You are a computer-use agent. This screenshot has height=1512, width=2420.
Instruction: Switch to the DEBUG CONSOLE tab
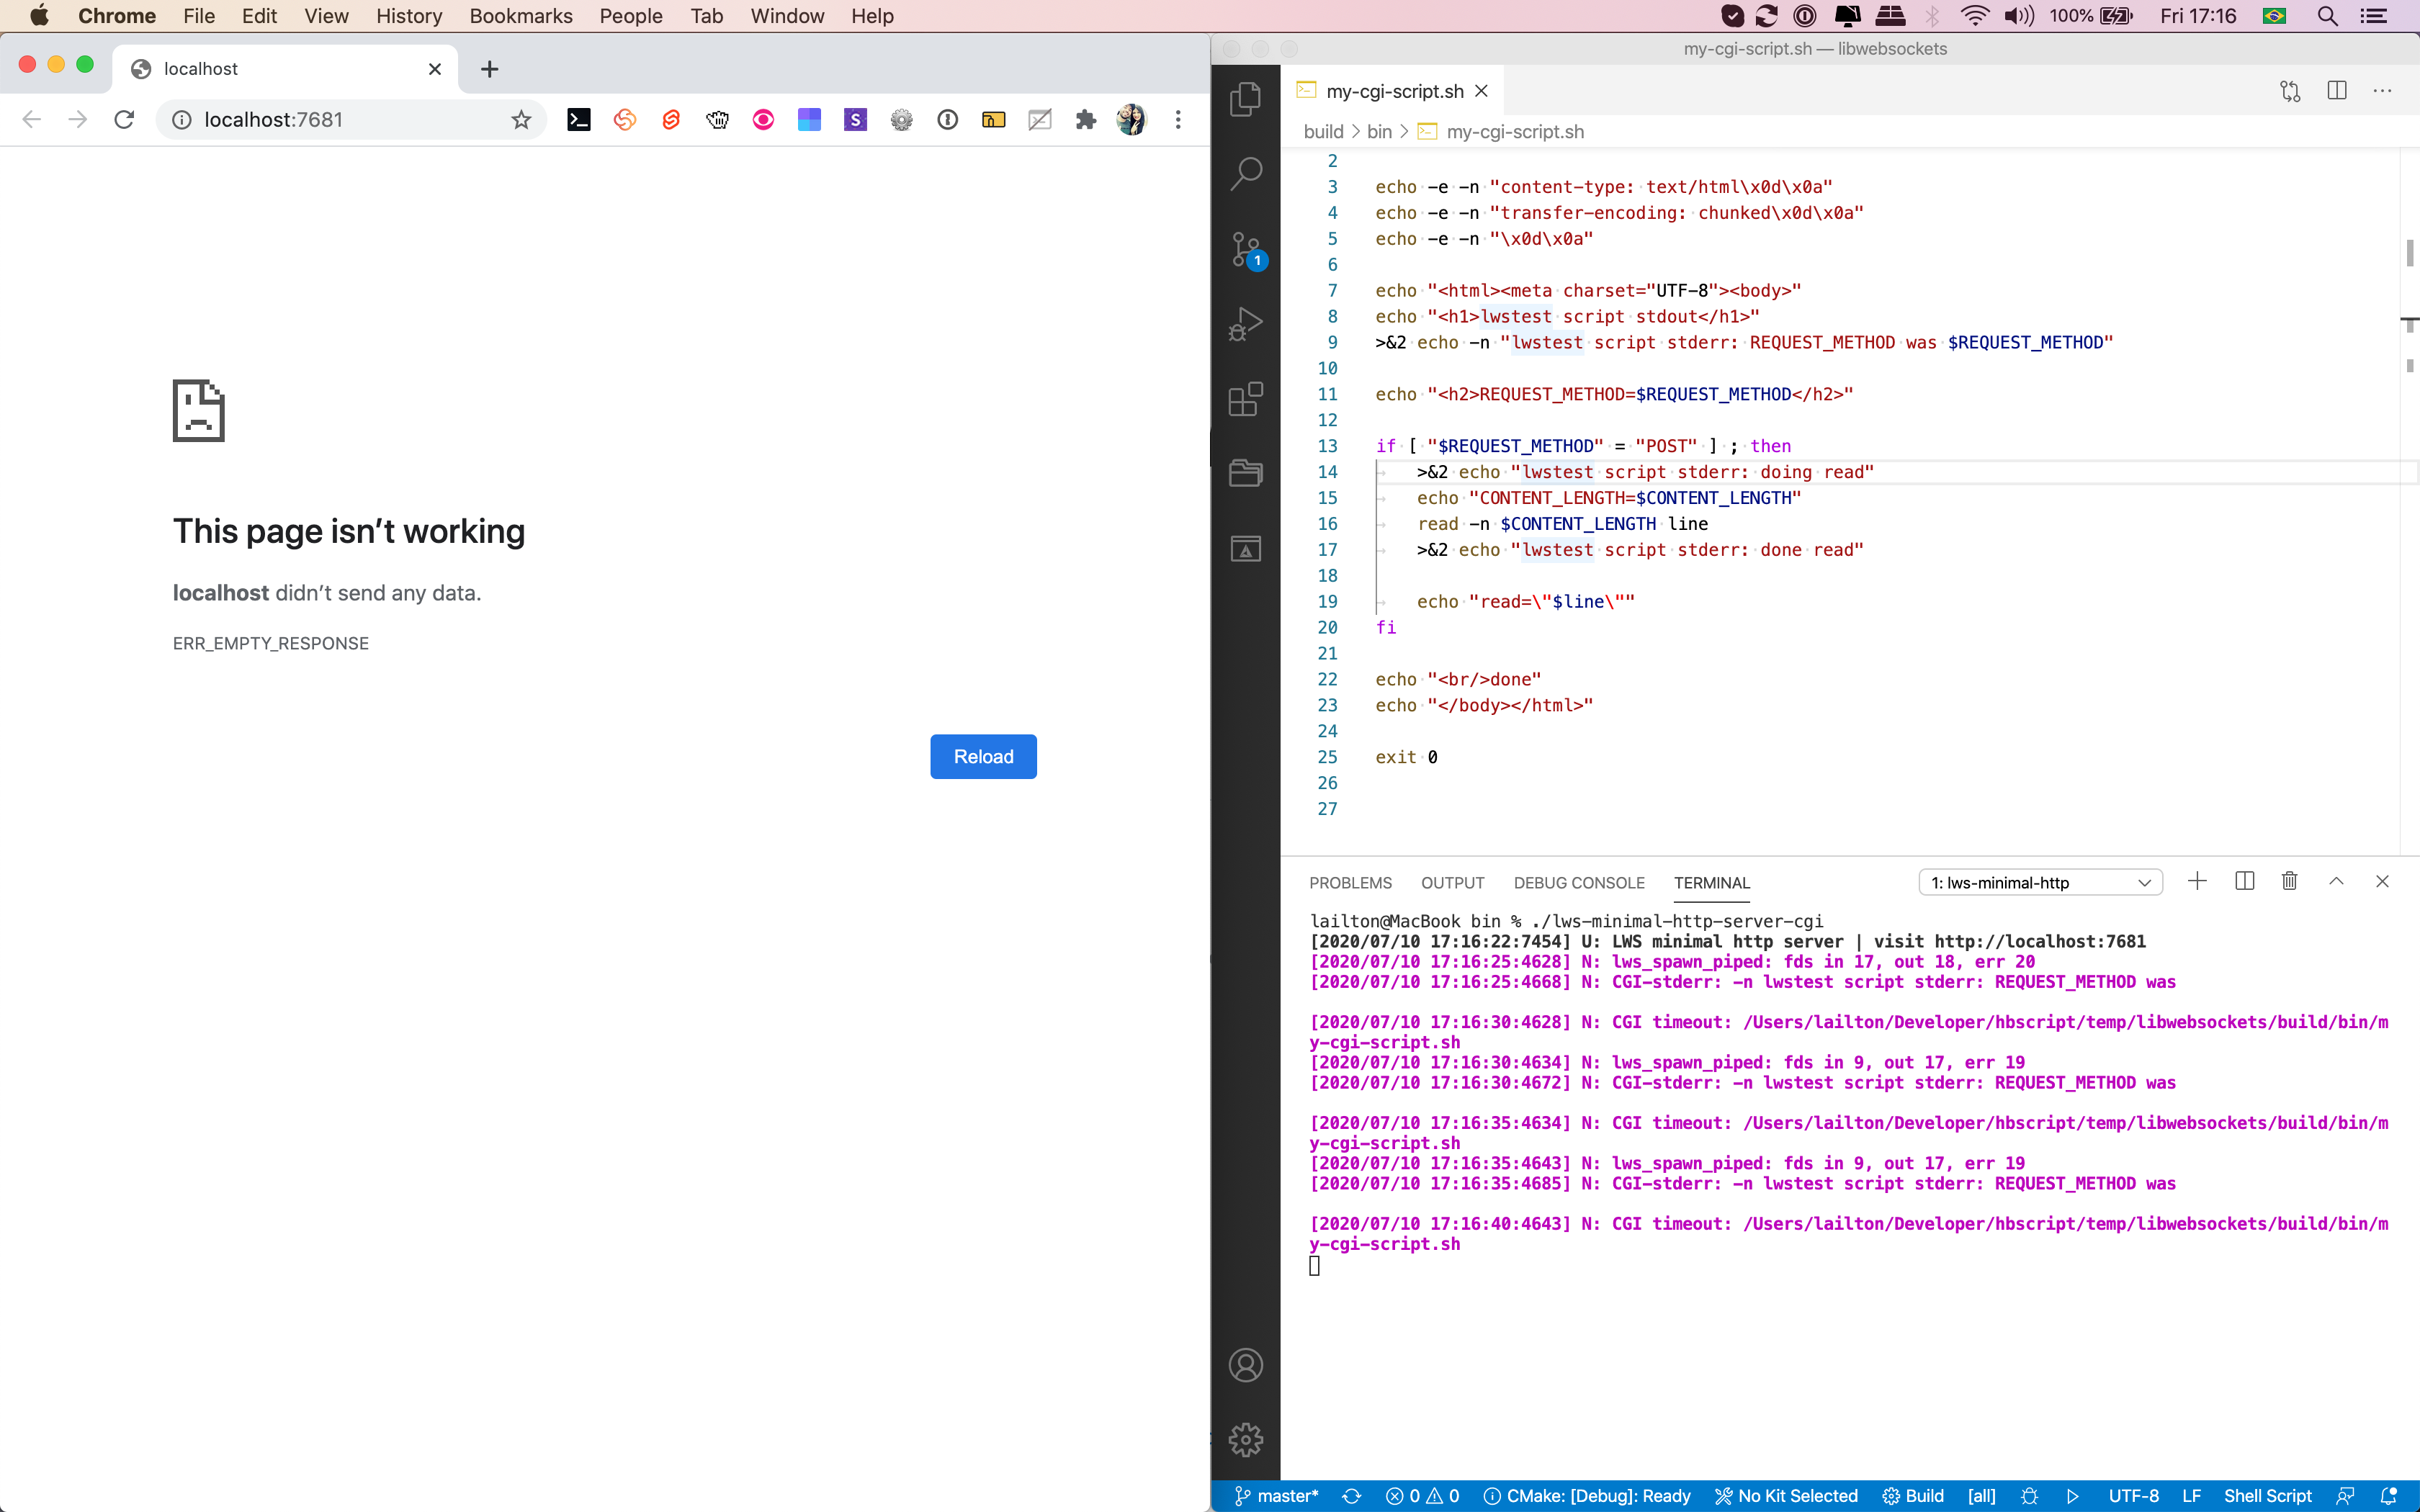(x=1578, y=883)
